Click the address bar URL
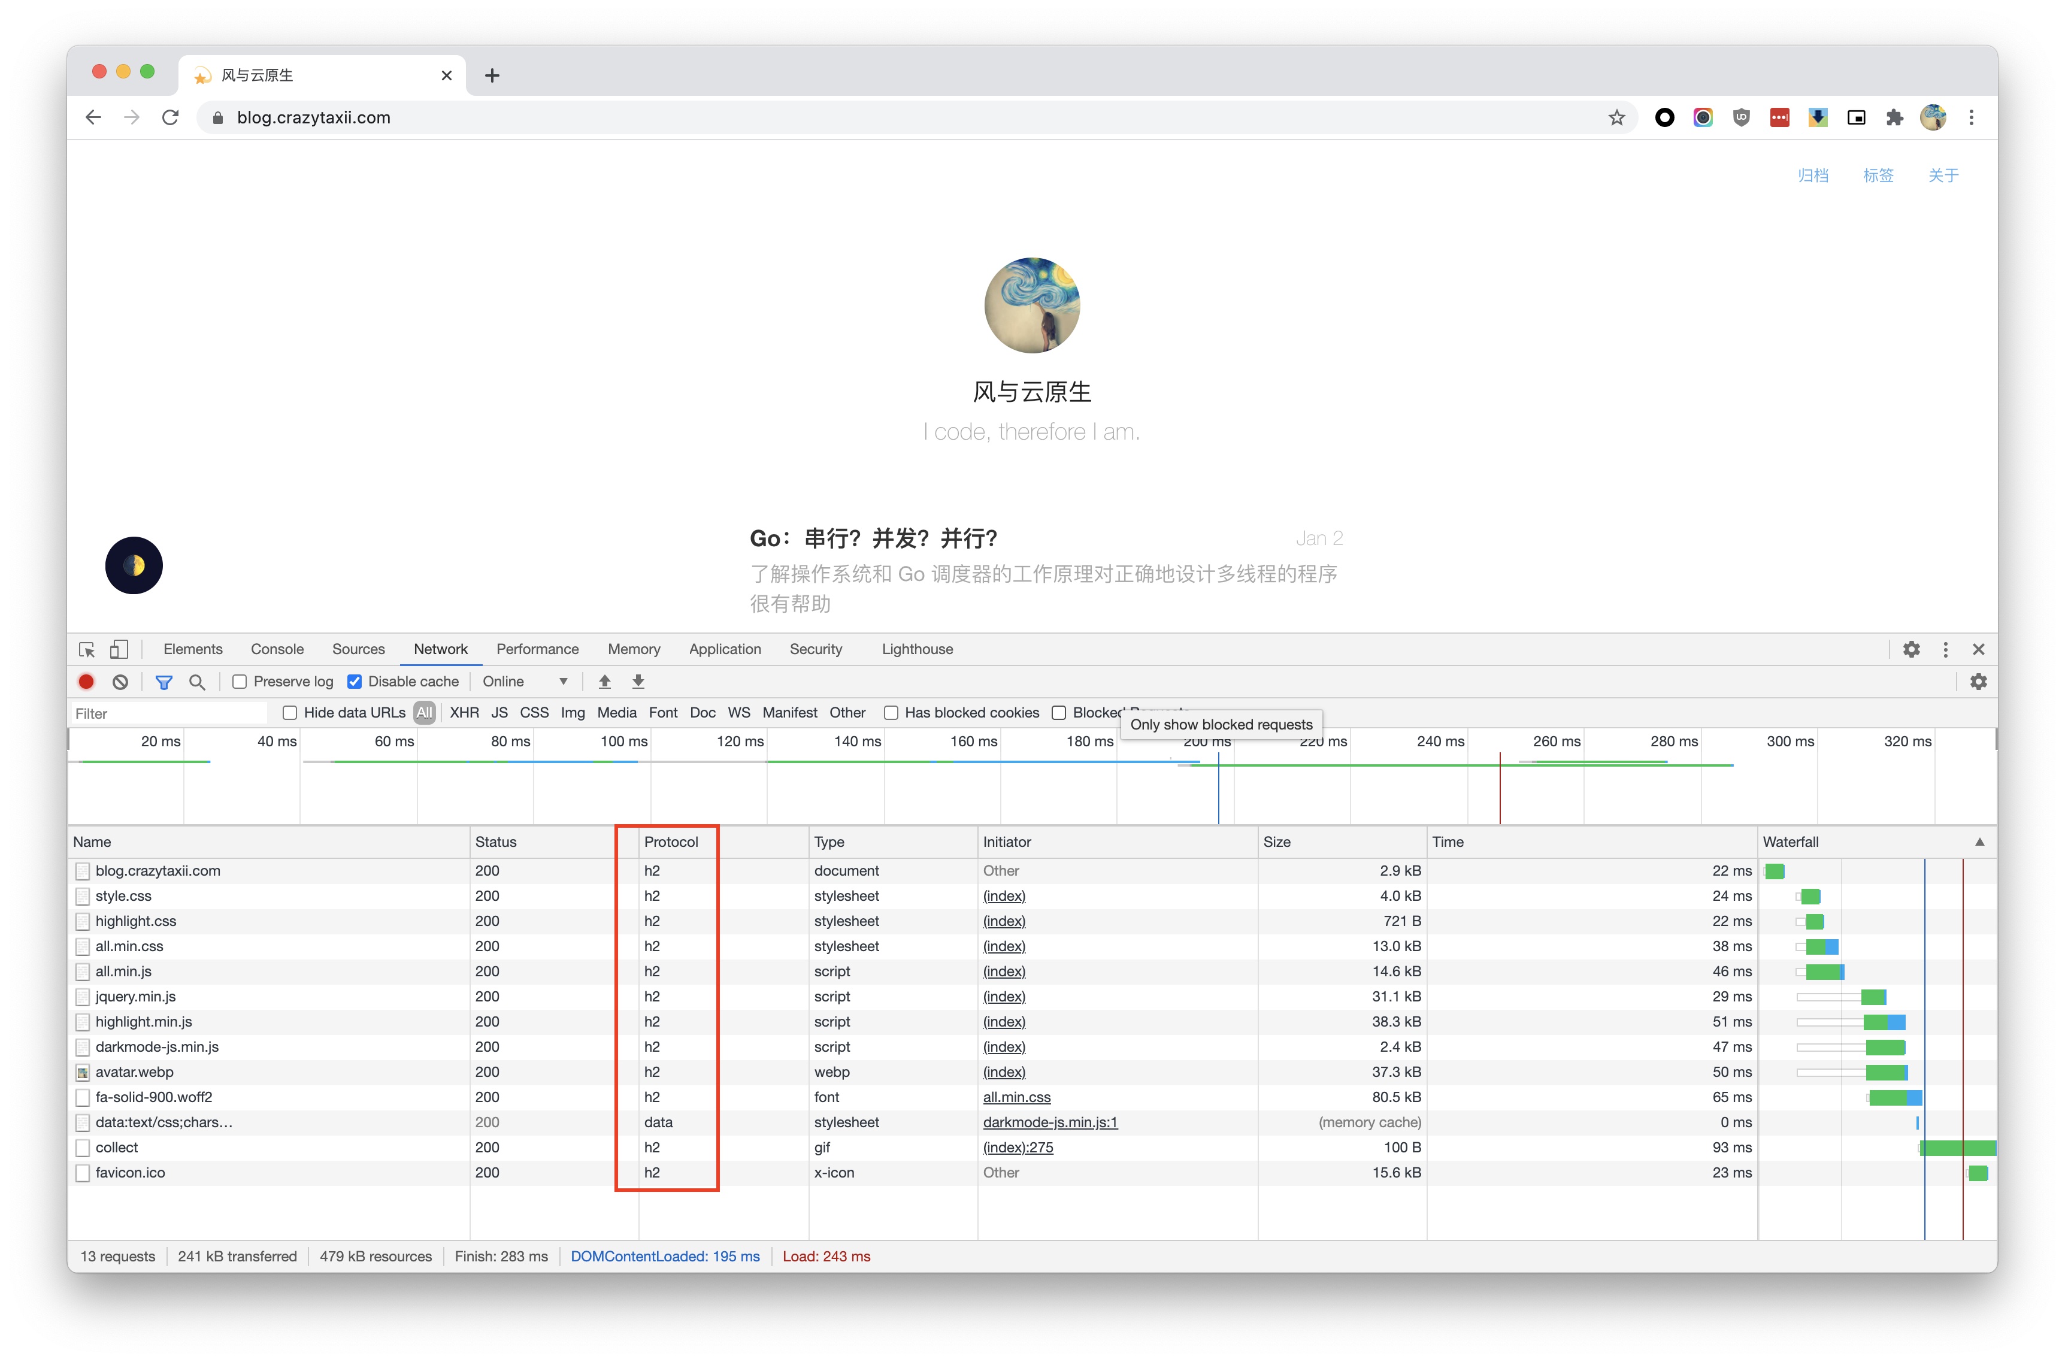 313,117
